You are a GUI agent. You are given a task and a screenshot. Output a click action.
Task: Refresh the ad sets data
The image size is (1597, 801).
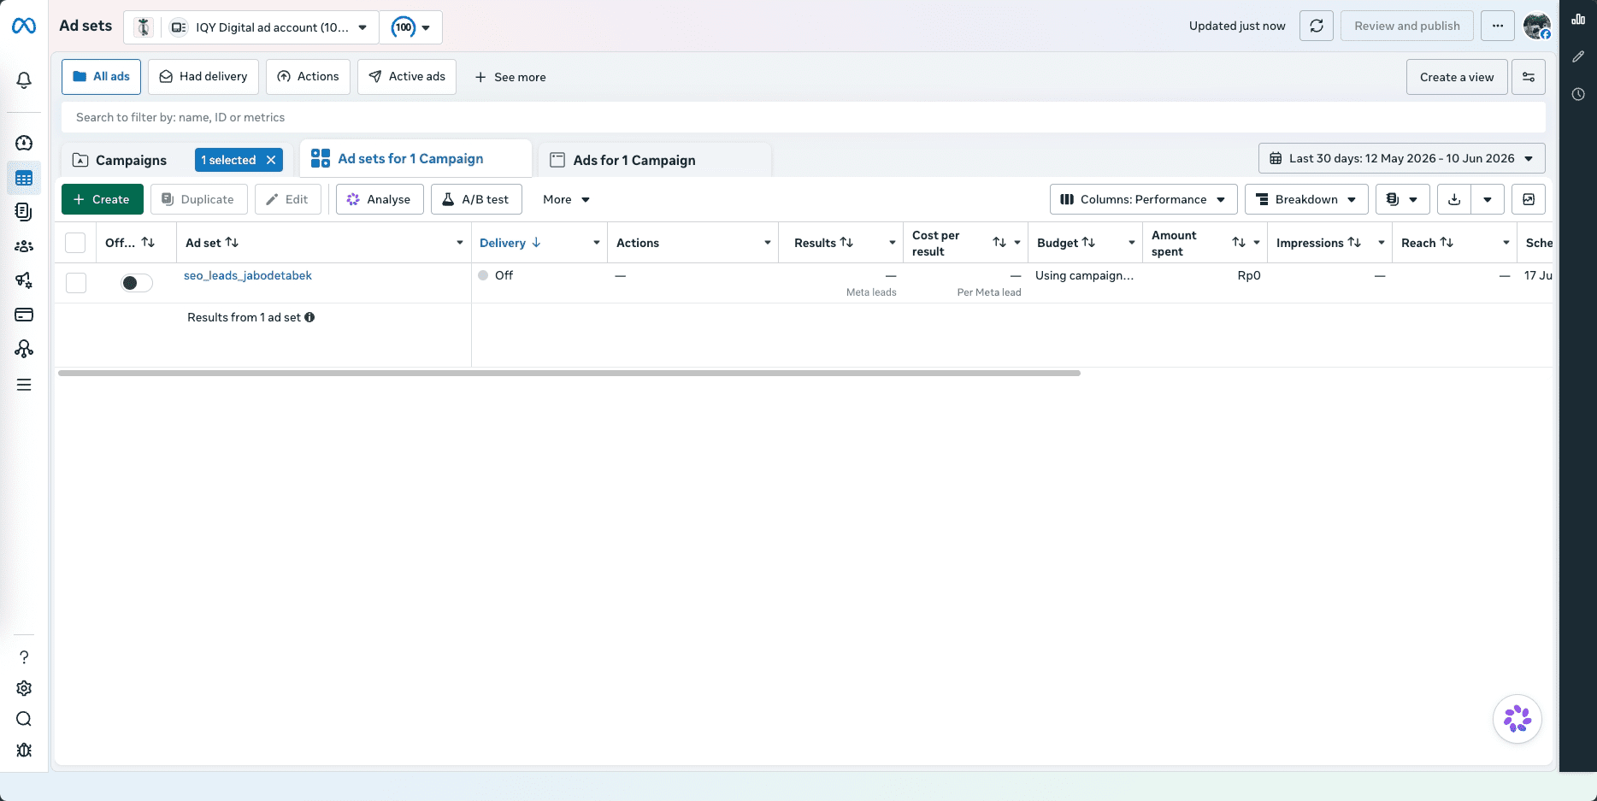(1317, 26)
